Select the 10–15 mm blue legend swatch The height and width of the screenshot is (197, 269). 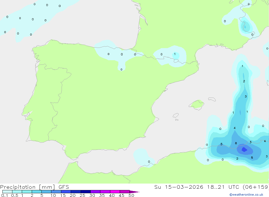point(56,192)
